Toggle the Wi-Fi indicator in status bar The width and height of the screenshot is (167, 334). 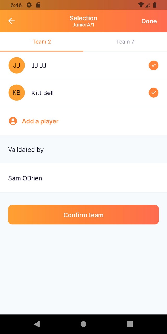(141, 5)
